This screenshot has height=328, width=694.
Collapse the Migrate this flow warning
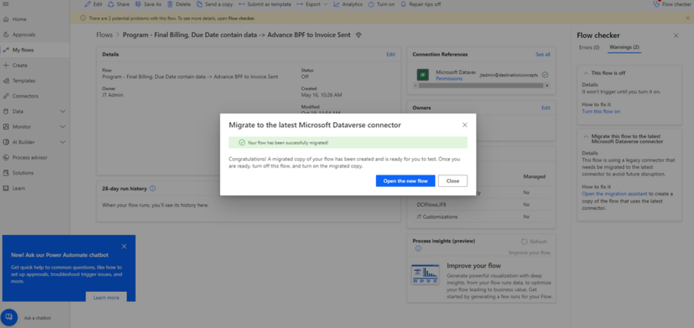pyautogui.click(x=586, y=137)
